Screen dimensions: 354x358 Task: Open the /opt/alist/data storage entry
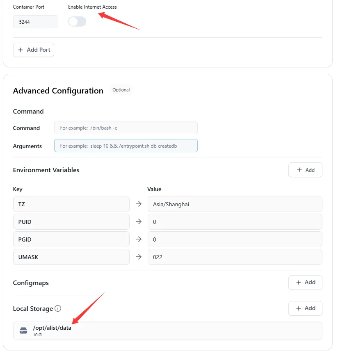point(168,331)
